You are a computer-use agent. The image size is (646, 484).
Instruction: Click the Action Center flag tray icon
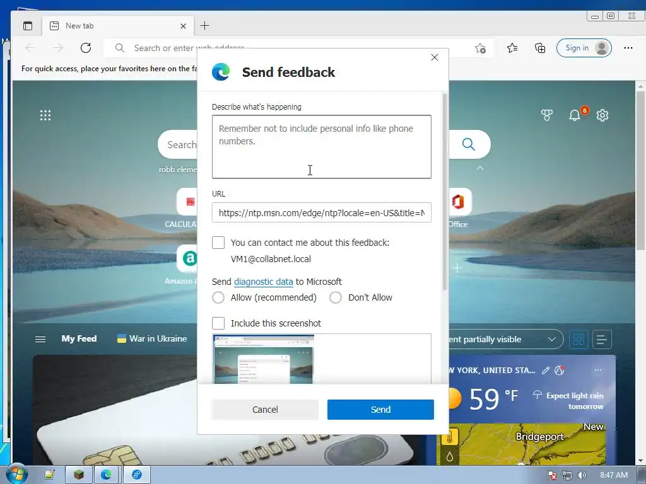pyautogui.click(x=551, y=475)
